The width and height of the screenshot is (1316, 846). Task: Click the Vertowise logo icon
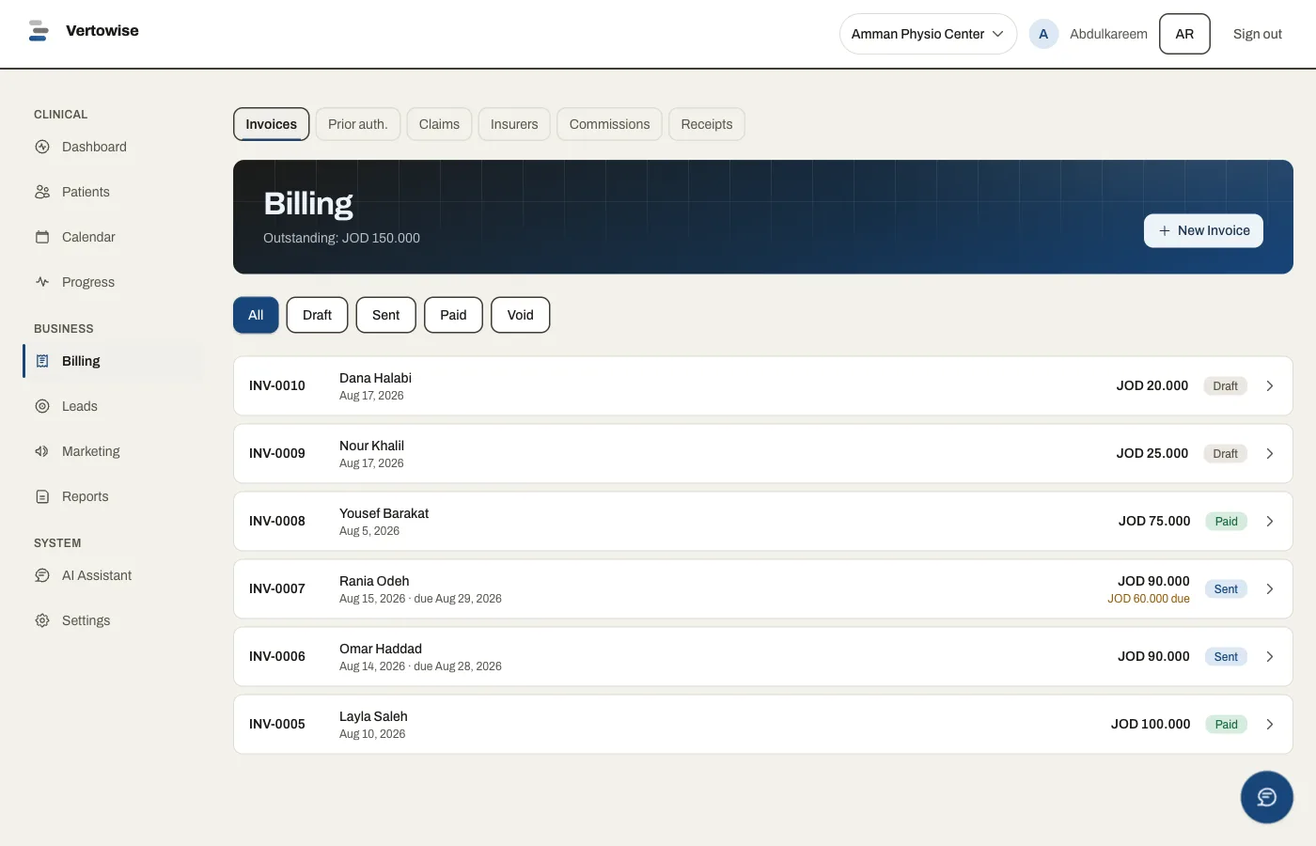pos(39,31)
